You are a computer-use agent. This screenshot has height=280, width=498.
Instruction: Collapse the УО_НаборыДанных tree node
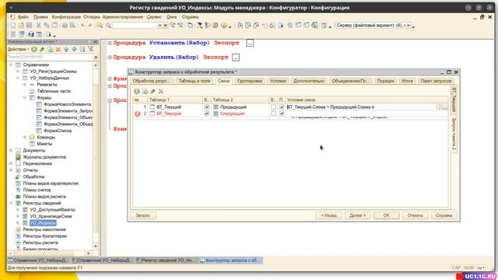coord(18,78)
